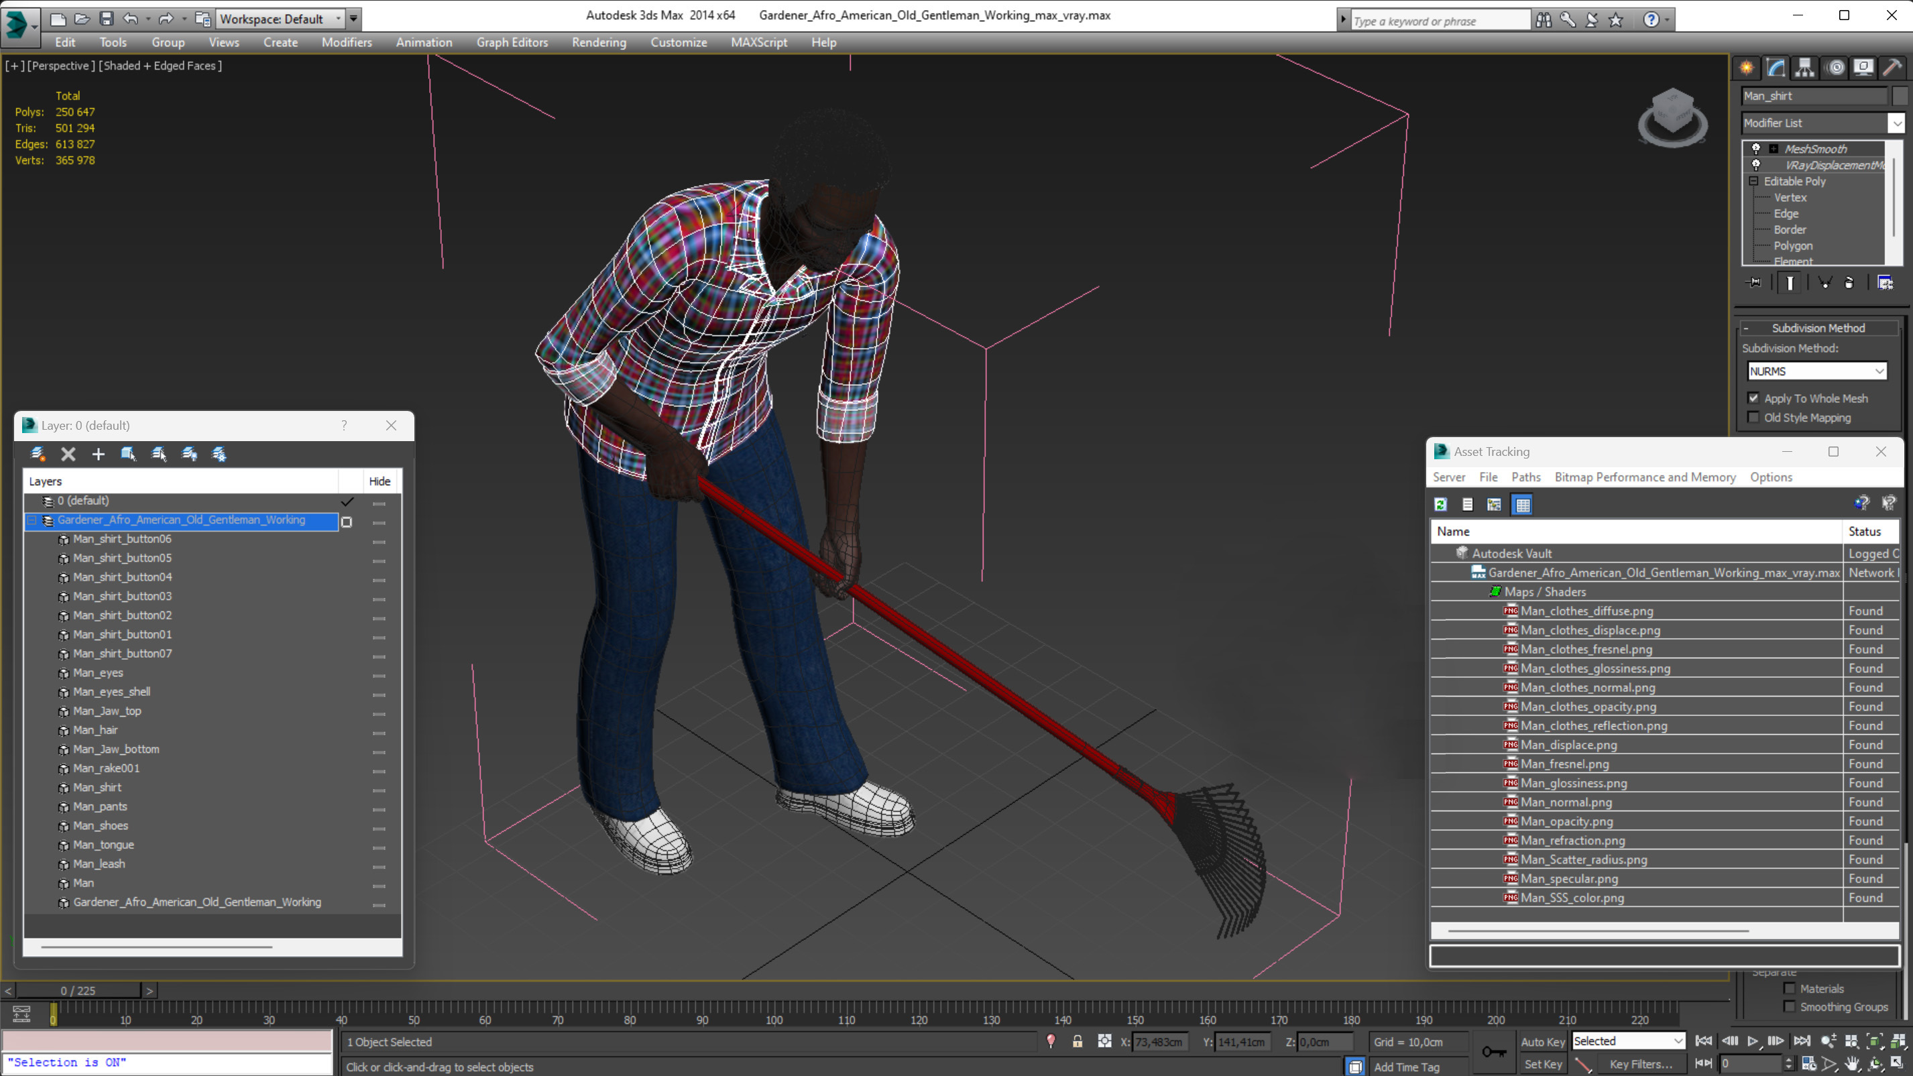Open the Modifier List dropdown
Screen dimensions: 1913x1076
click(x=1897, y=123)
